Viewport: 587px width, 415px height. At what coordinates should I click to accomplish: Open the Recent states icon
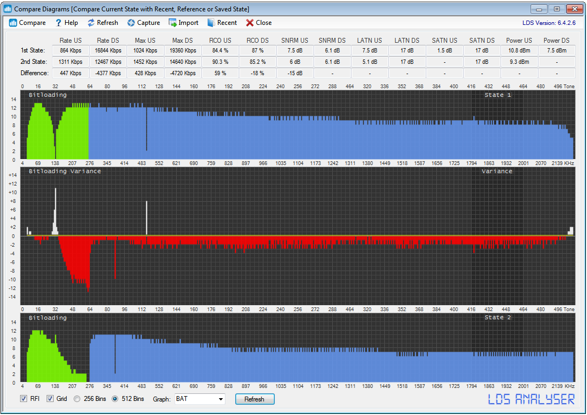tap(211, 23)
